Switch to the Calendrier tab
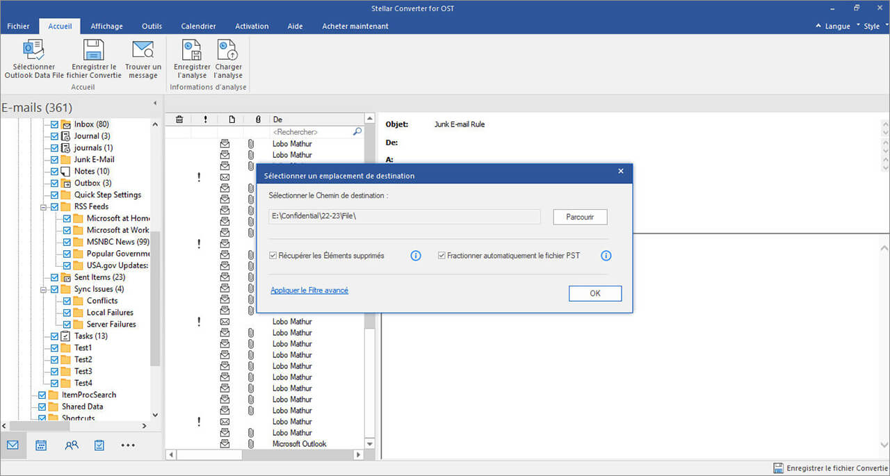Screen dimensions: 890x476 pyautogui.click(x=198, y=26)
